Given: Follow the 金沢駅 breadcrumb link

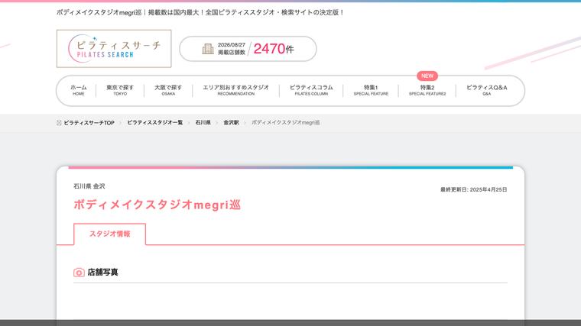Looking at the screenshot, I should pyautogui.click(x=231, y=122).
